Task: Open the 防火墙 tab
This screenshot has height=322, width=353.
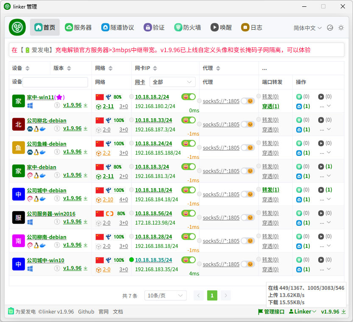Action: (x=188, y=28)
